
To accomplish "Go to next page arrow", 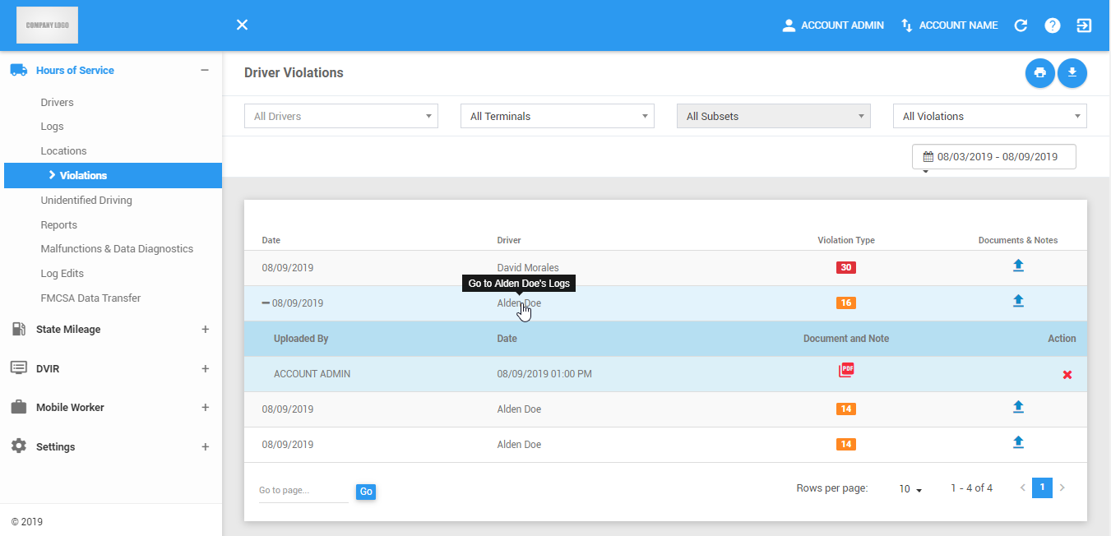I will point(1062,487).
